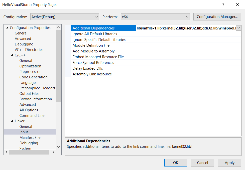Viewport: 245px width, 170px height.
Task: Select General under Configuration Properties
Action: 21,33
